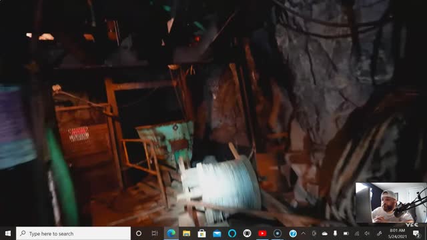427x240 pixels.
Task: Open the Meet Now tray icon
Action: (x=314, y=233)
